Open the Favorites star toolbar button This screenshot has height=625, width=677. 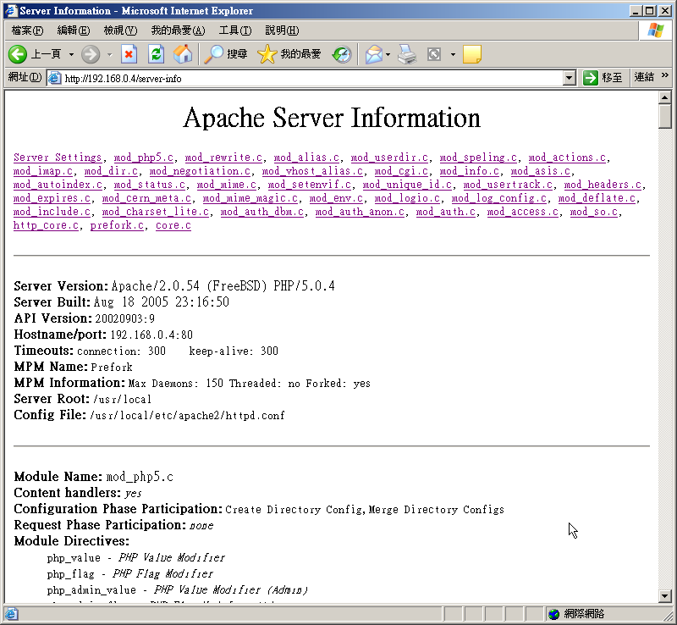click(x=268, y=54)
